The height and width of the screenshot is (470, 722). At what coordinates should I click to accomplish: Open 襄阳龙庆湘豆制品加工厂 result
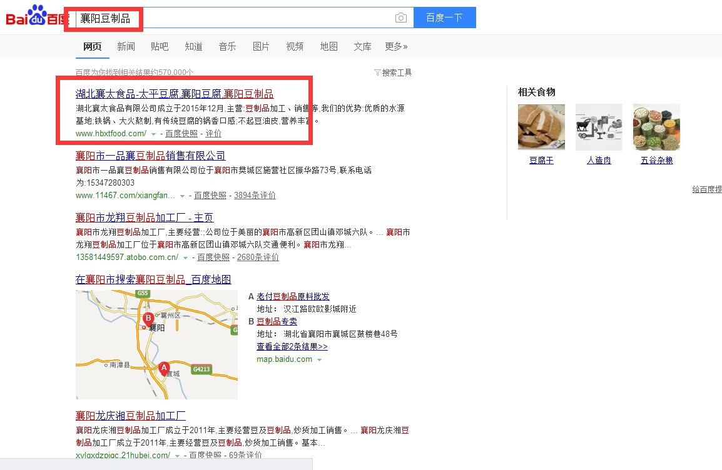click(x=131, y=416)
